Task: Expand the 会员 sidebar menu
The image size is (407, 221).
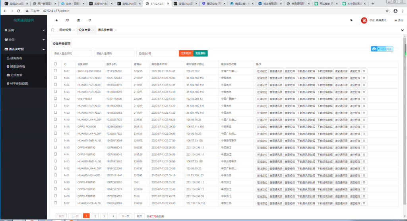Action: click(x=23, y=40)
